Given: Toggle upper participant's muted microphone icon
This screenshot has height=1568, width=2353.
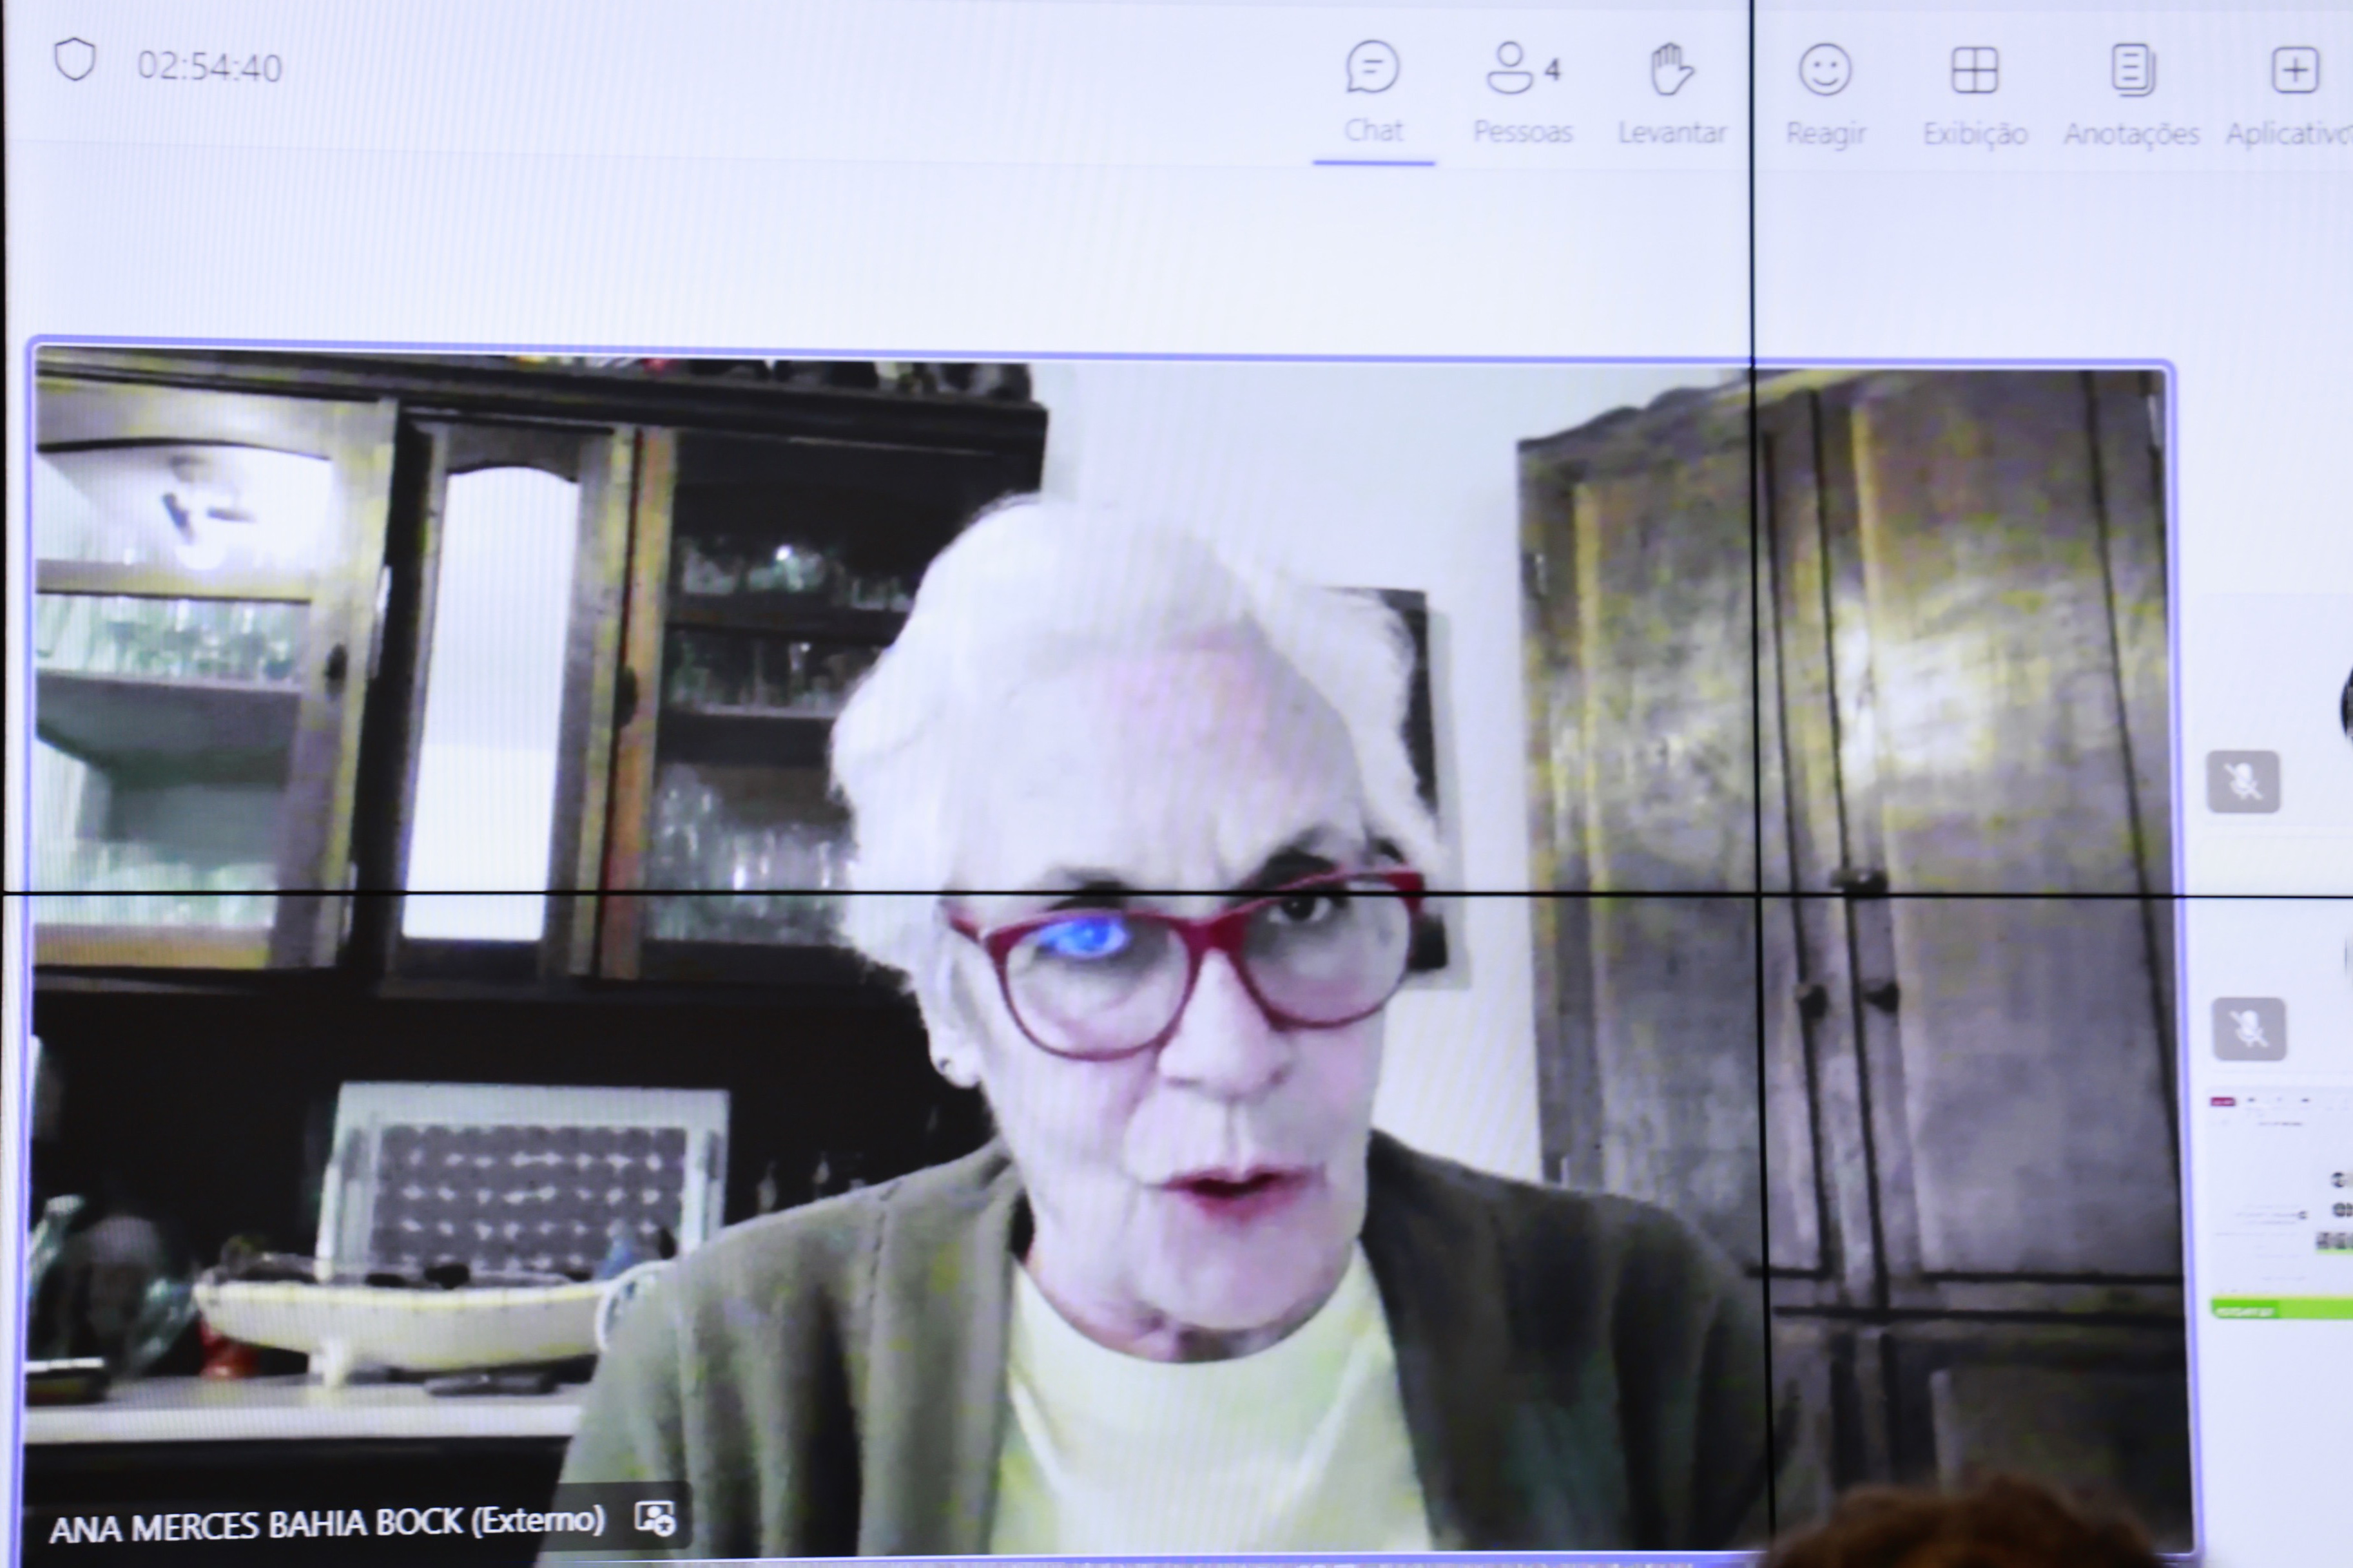Looking at the screenshot, I should tap(2243, 781).
